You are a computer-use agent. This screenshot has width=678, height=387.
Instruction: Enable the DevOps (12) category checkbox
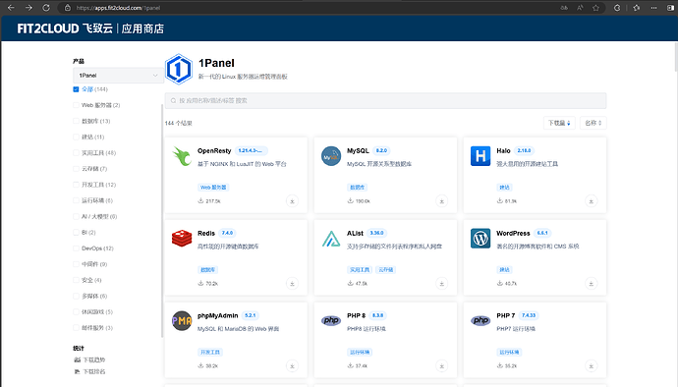(x=76, y=249)
